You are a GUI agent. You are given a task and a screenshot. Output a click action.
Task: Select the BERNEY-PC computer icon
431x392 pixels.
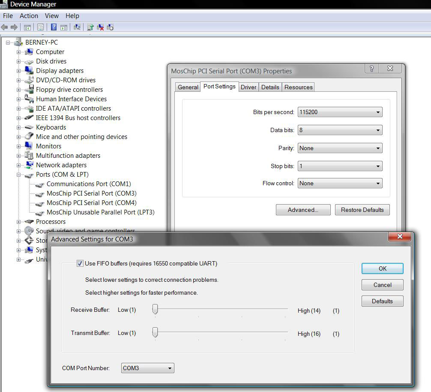click(x=18, y=42)
